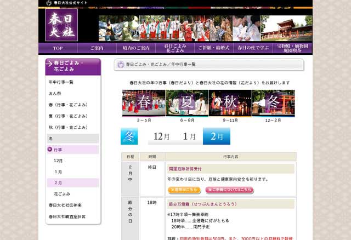Click the 開運厄除祈祷受付 event heading
The image size is (351, 240).
pyautogui.click(x=185, y=169)
